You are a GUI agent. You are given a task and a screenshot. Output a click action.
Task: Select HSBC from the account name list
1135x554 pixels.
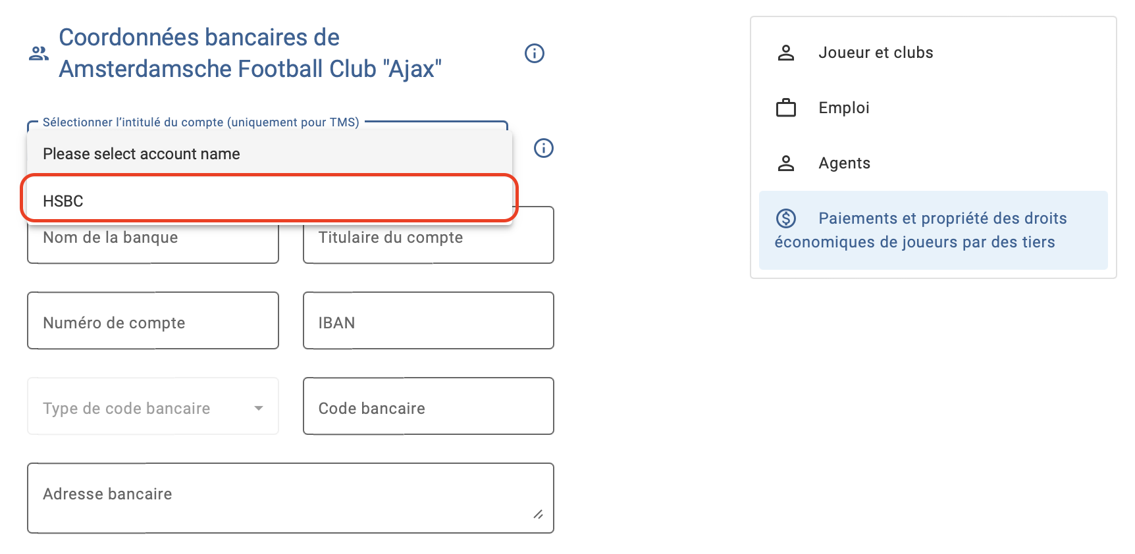click(x=269, y=201)
